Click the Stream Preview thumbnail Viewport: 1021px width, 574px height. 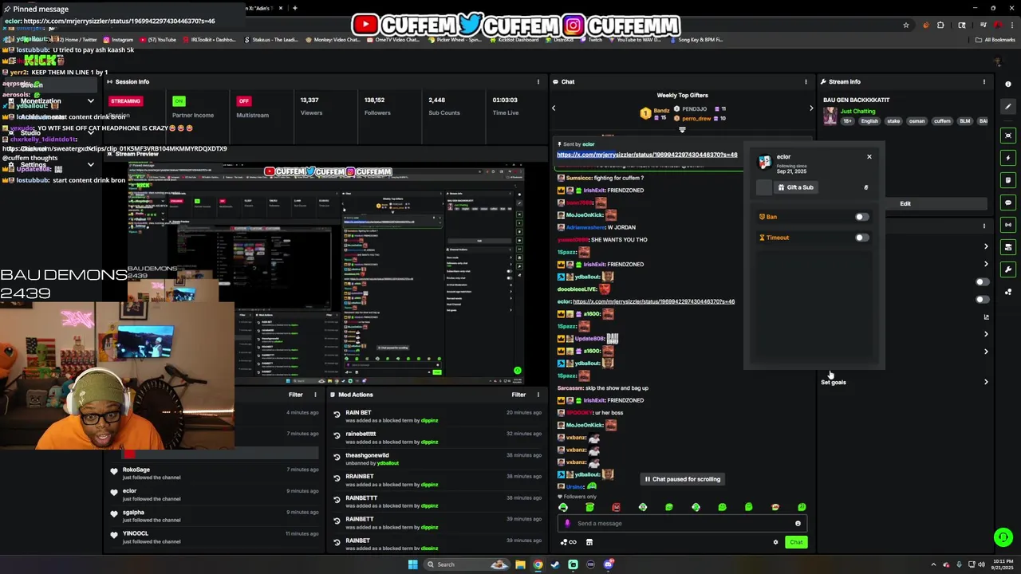coord(326,272)
